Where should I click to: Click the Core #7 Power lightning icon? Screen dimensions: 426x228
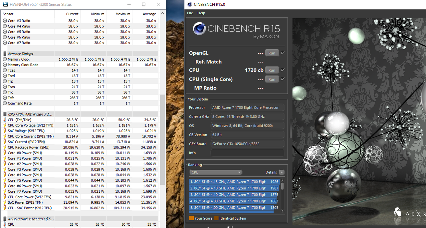[x=5, y=191]
